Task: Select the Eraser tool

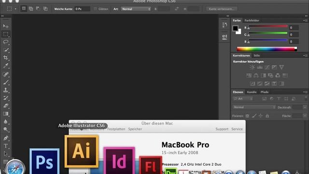Action: tap(6, 106)
